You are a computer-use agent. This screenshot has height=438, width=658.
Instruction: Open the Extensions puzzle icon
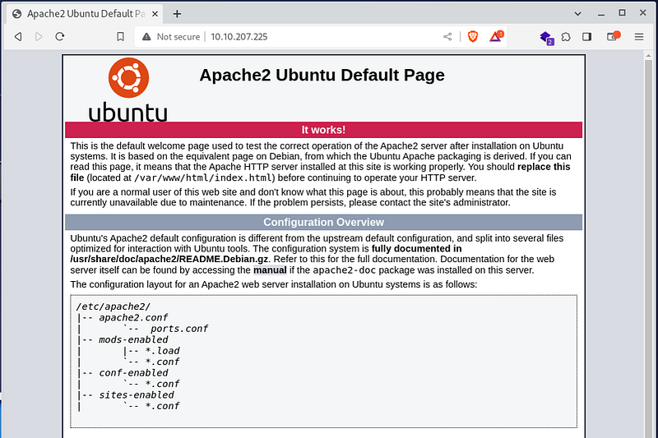coord(566,37)
